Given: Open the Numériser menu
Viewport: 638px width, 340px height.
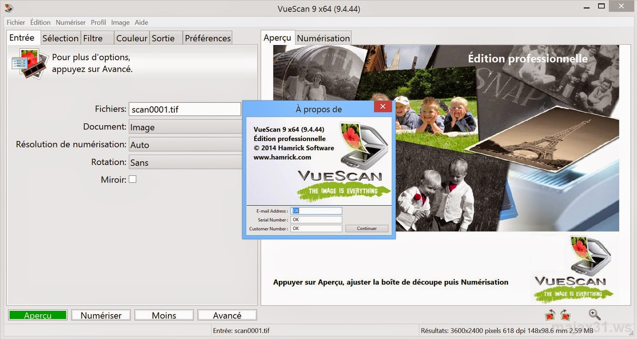Looking at the screenshot, I should (71, 22).
